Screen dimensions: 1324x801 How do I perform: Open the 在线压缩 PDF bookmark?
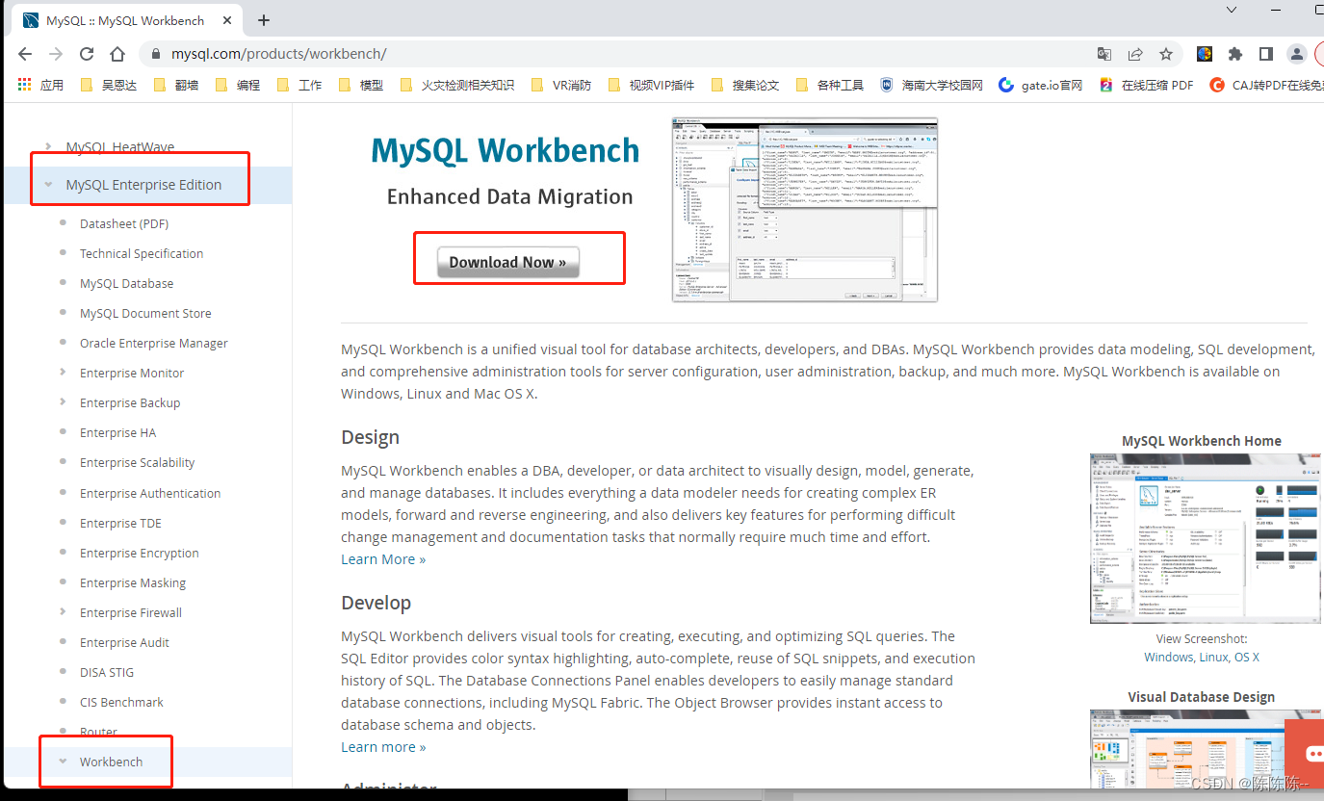pyautogui.click(x=1147, y=85)
